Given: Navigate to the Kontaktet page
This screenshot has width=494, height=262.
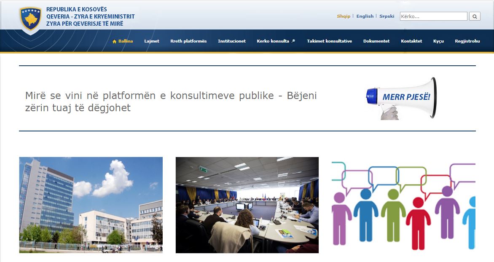Looking at the screenshot, I should tap(412, 41).
